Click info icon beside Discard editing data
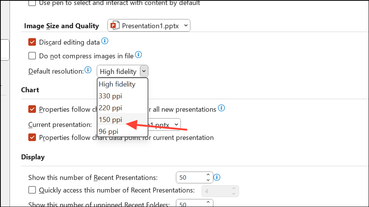Screen dimensions: 369x207 pyautogui.click(x=105, y=41)
